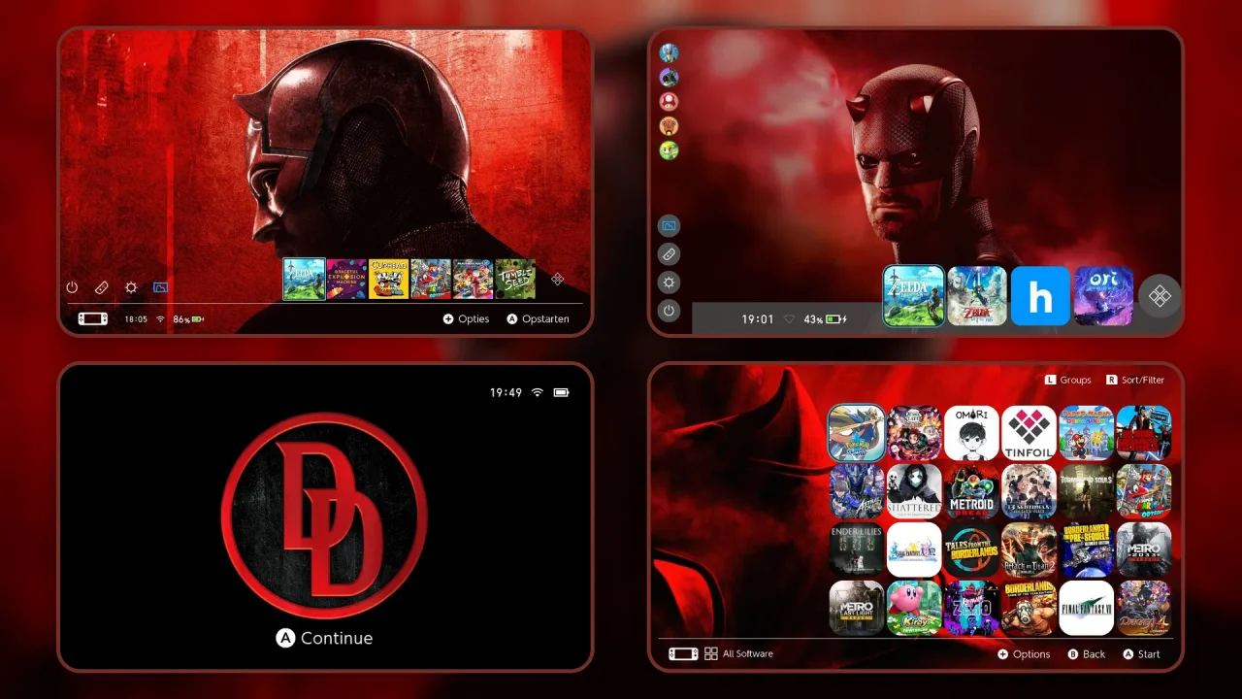
Task: Launch the Ori game tile
Action: 1104,296
